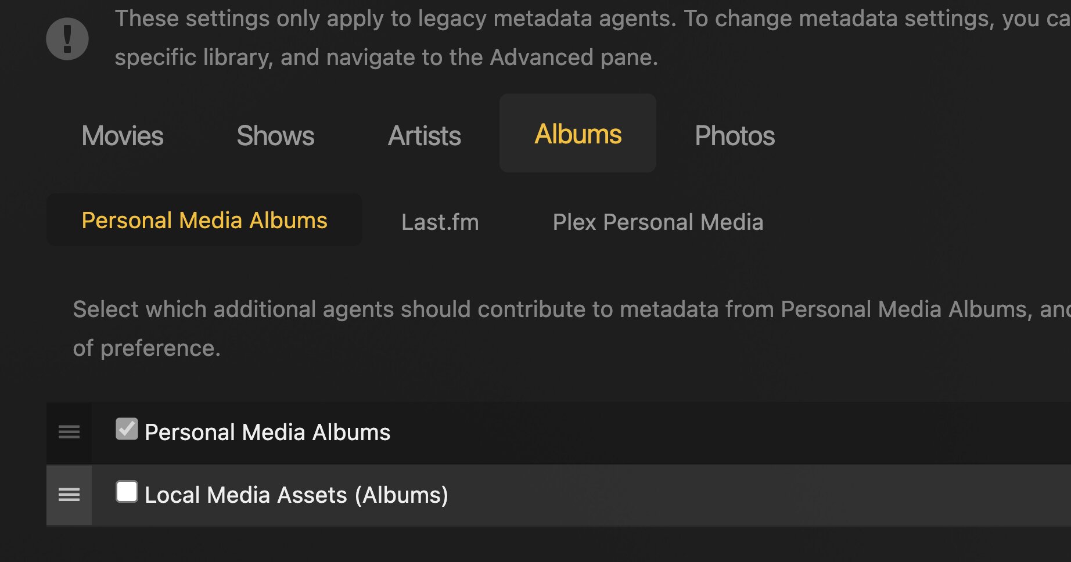
Task: Select the Artists tab
Action: pyautogui.click(x=425, y=136)
